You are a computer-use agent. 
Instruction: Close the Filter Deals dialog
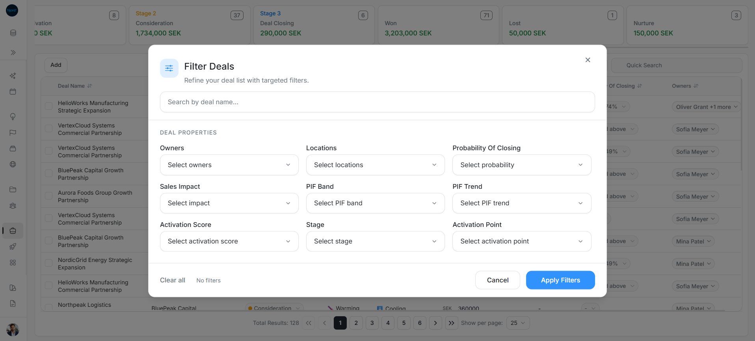588,60
